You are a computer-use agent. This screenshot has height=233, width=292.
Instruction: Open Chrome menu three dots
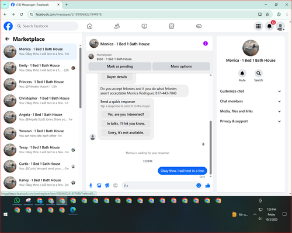click(287, 14)
